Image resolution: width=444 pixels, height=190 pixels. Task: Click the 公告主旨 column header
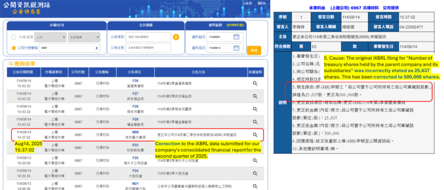click(x=201, y=72)
